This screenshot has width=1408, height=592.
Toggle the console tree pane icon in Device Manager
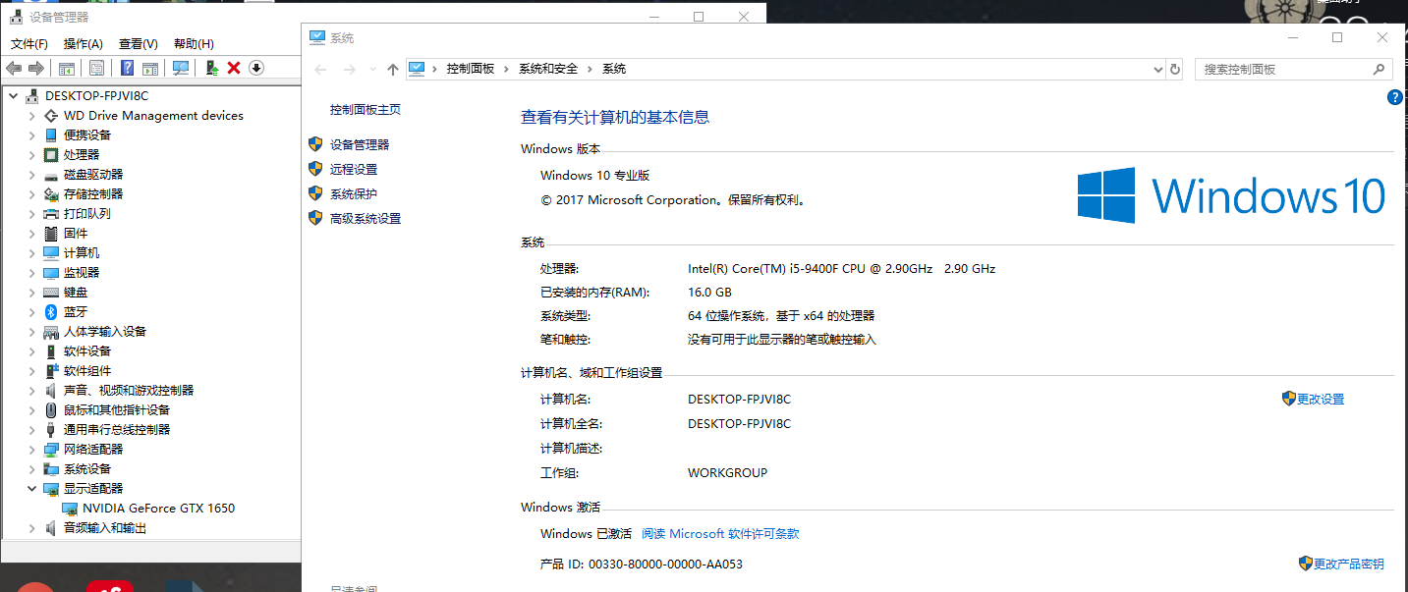pyautogui.click(x=67, y=68)
